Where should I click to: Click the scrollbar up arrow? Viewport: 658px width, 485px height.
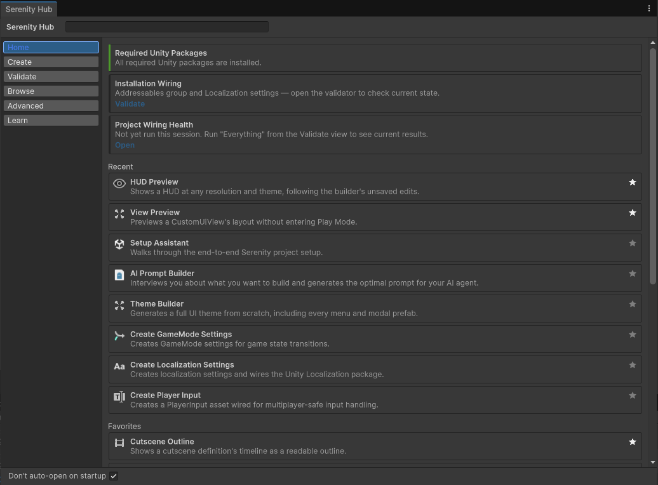[x=652, y=43]
